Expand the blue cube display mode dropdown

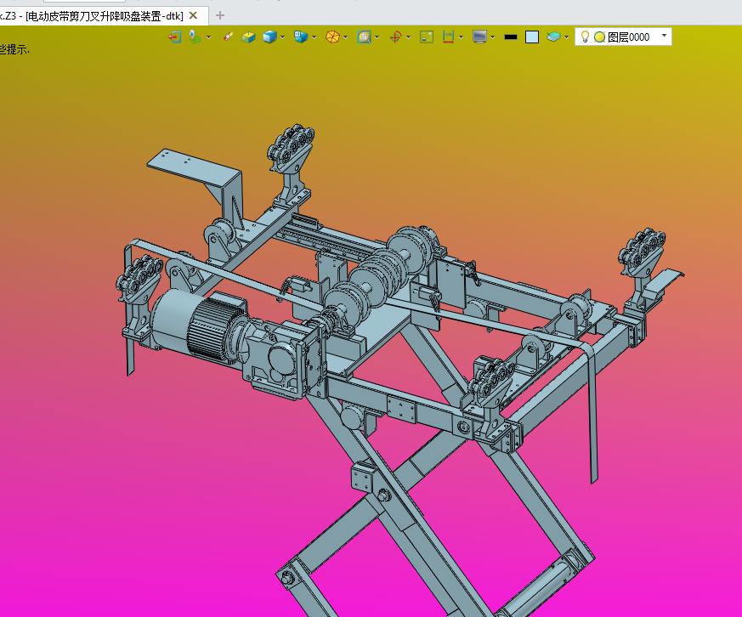282,37
